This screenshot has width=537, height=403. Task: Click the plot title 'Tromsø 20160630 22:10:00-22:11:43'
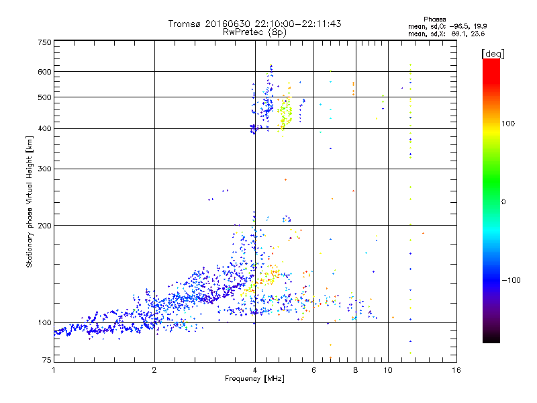coord(254,24)
